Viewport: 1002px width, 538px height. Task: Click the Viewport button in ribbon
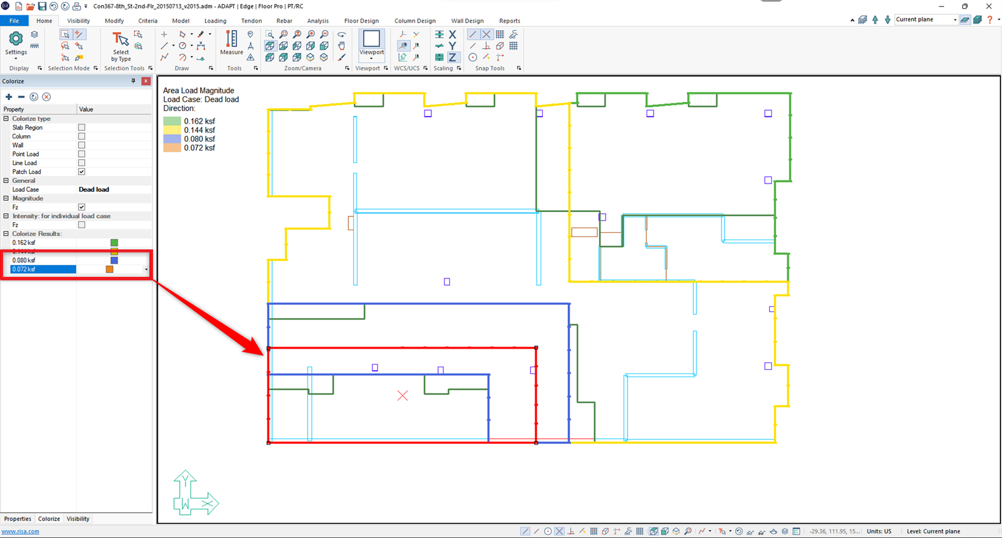(371, 42)
